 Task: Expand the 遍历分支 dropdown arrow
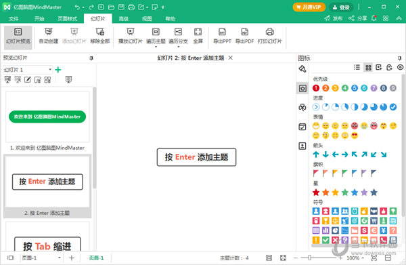click(179, 47)
